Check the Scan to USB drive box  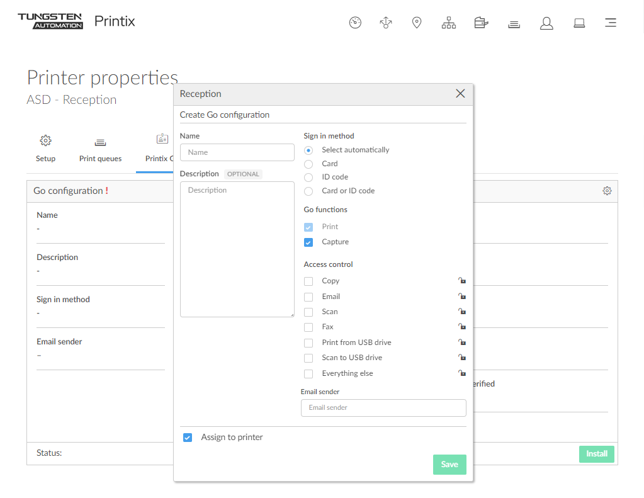pyautogui.click(x=308, y=358)
